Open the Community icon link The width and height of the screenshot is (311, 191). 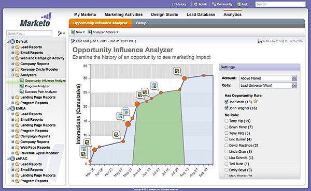pos(214,4)
